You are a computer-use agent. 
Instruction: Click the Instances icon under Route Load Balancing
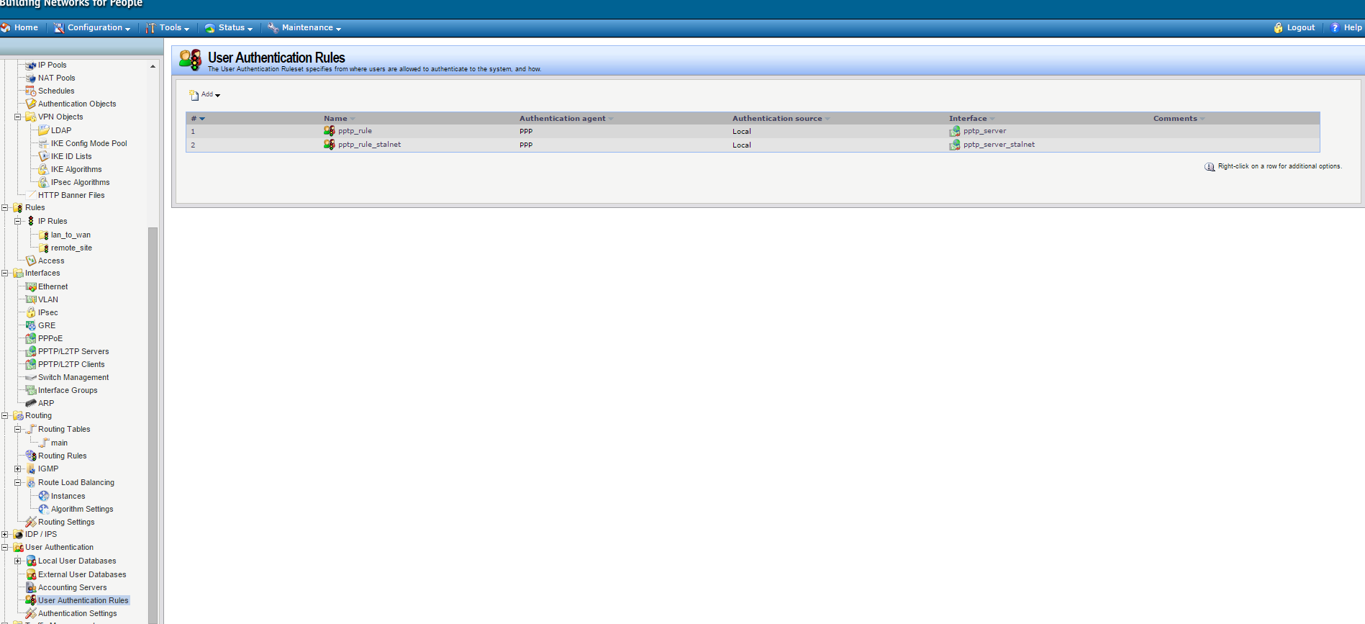(x=44, y=496)
